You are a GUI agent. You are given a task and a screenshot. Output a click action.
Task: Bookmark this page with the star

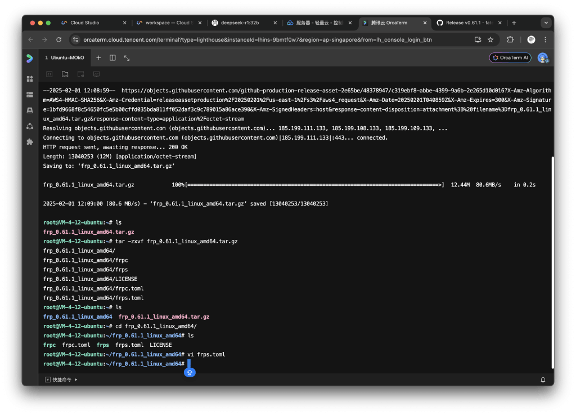click(490, 40)
